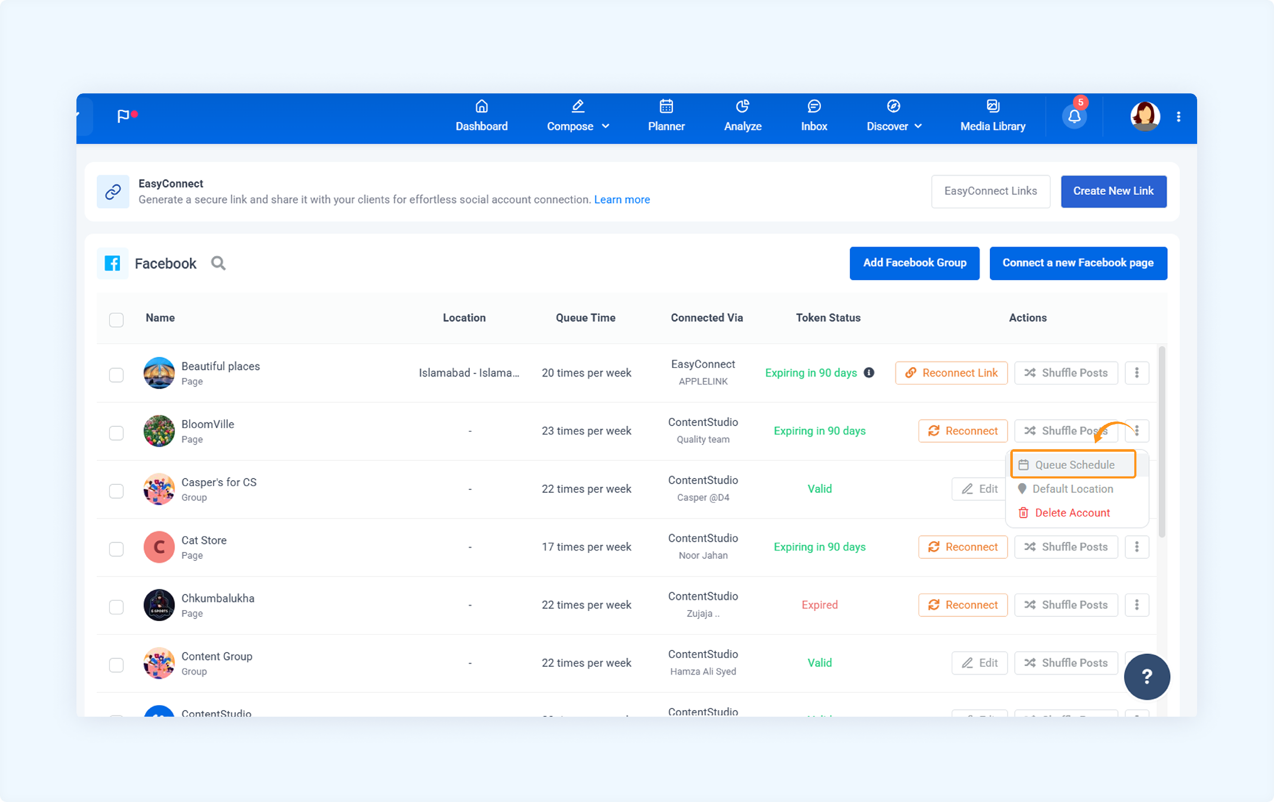Click the Token Status column header
This screenshot has height=802, width=1274.
tap(828, 318)
